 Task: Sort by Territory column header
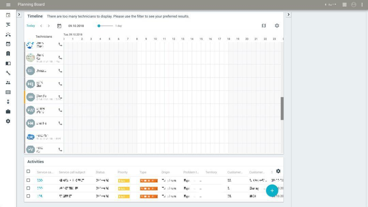pos(211,172)
